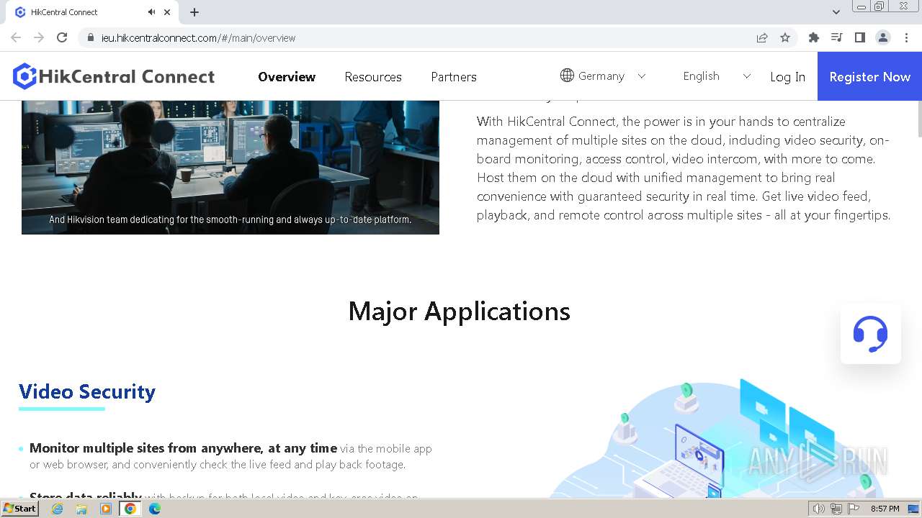Open Chrome profile avatar

pos(883,37)
